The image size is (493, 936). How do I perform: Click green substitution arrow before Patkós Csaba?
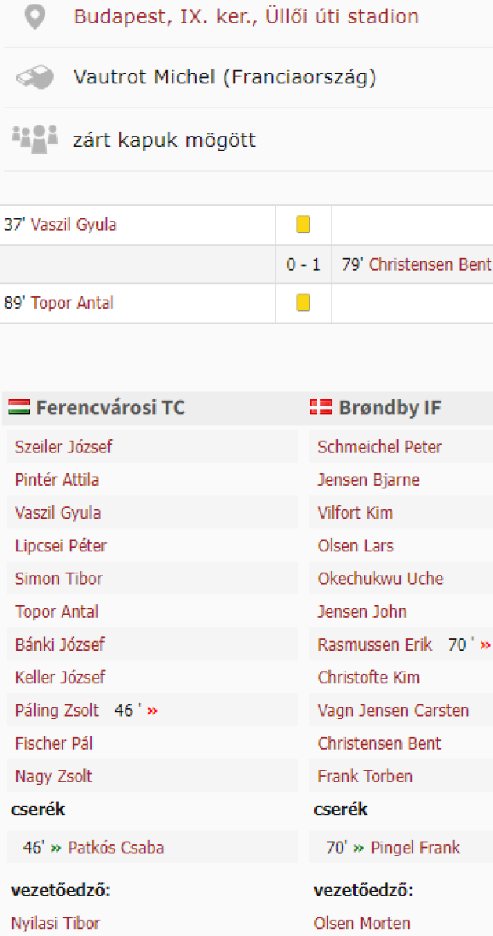point(56,848)
